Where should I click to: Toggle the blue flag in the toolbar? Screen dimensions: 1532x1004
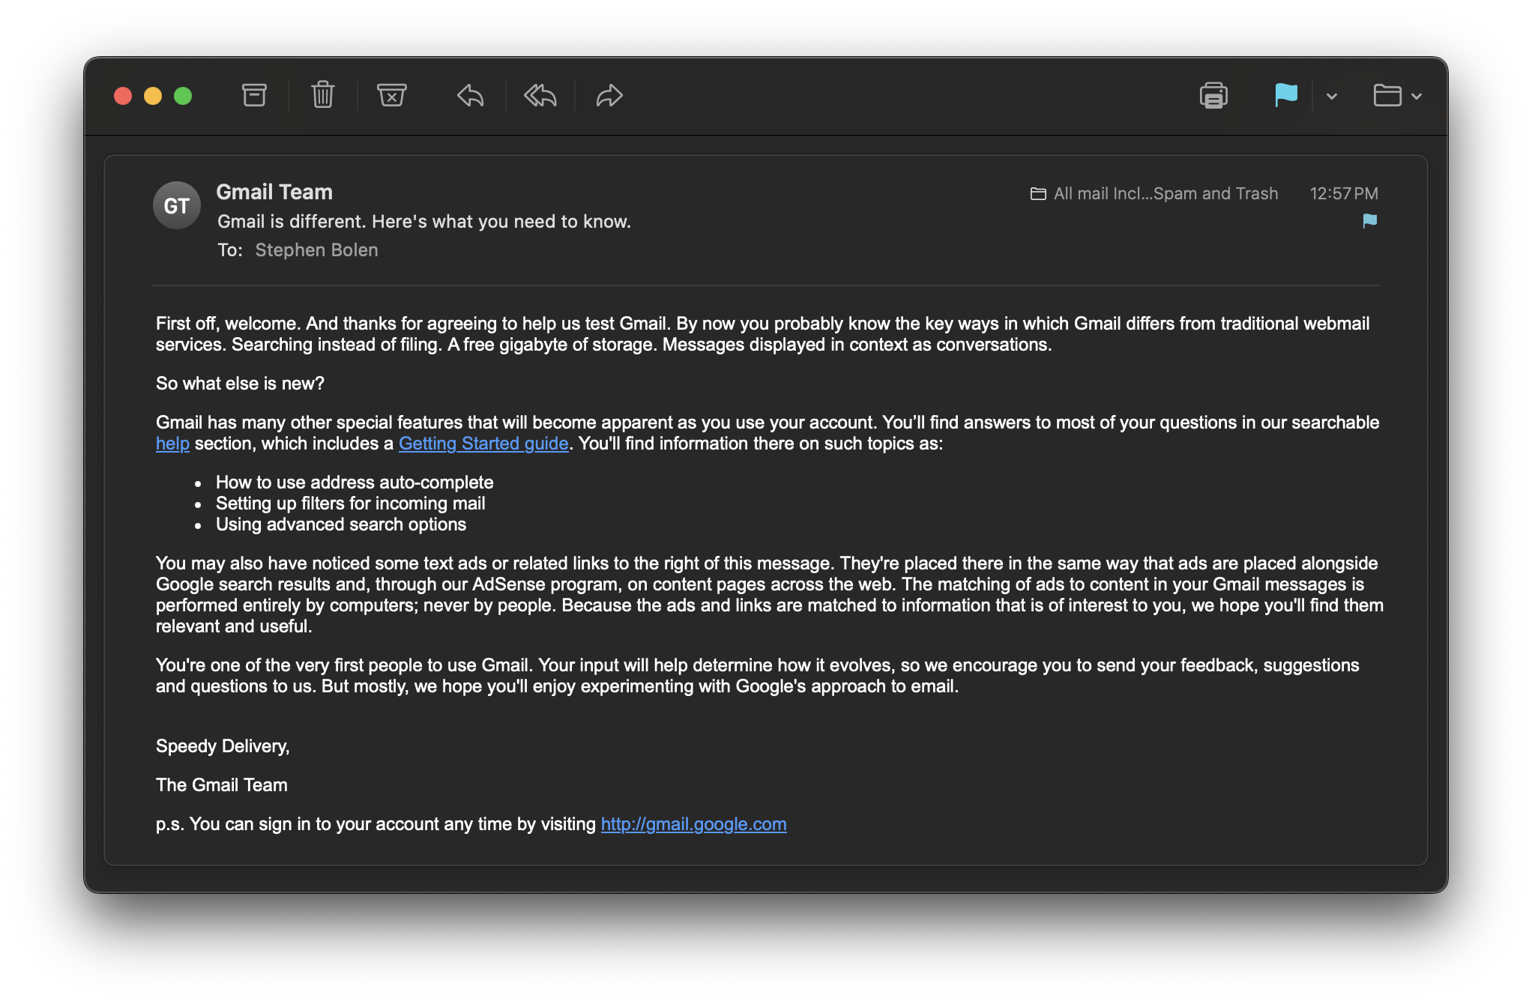(1286, 95)
